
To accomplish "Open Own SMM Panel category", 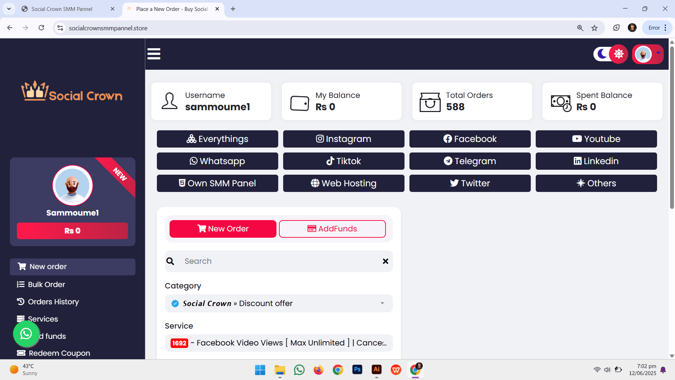I will coord(217,183).
